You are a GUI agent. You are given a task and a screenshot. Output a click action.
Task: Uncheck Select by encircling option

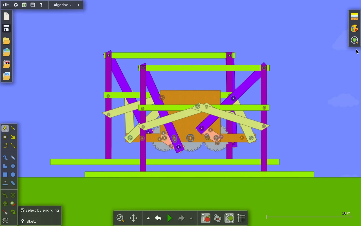[x=23, y=210]
